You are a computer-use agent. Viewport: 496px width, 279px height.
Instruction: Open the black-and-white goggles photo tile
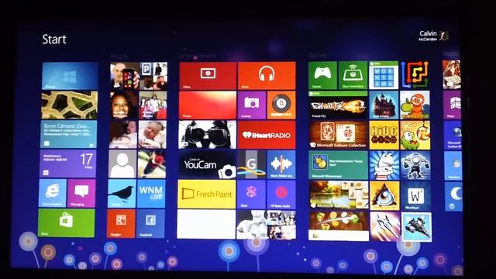click(207, 135)
